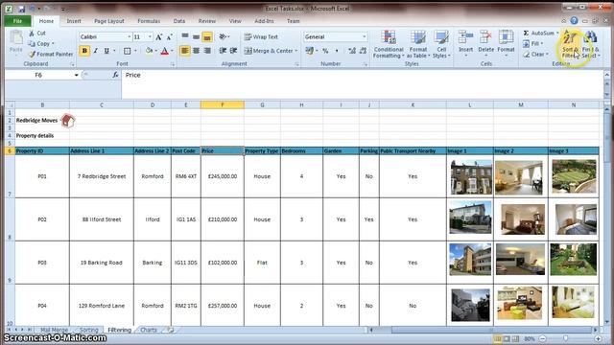Switch to Page Layout ribbon tab

click(x=108, y=21)
